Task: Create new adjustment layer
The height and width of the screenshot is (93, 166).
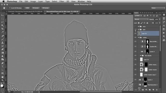Action: (x=146, y=90)
